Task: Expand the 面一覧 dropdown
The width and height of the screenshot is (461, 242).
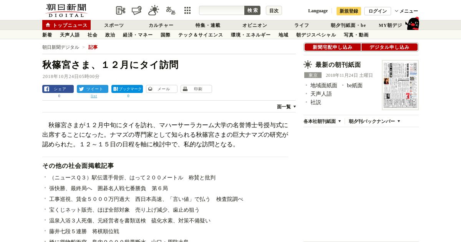Action: coord(287,107)
